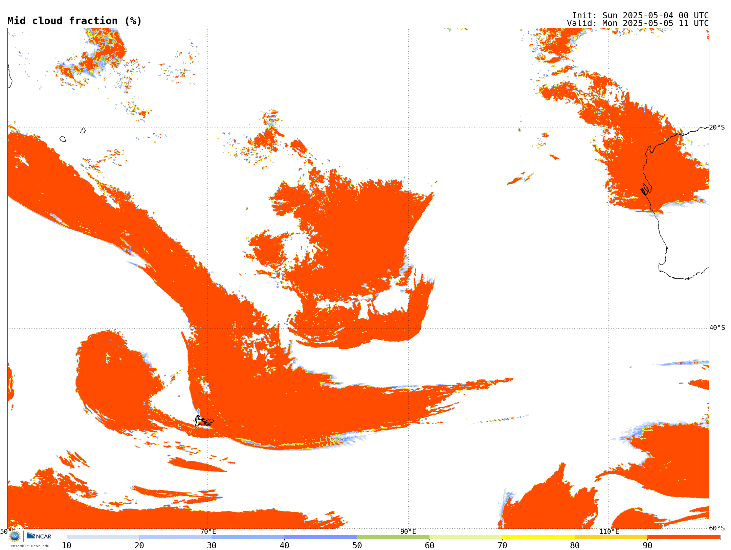Click the colorbar tick label 60
731x550 pixels.
tap(429, 546)
